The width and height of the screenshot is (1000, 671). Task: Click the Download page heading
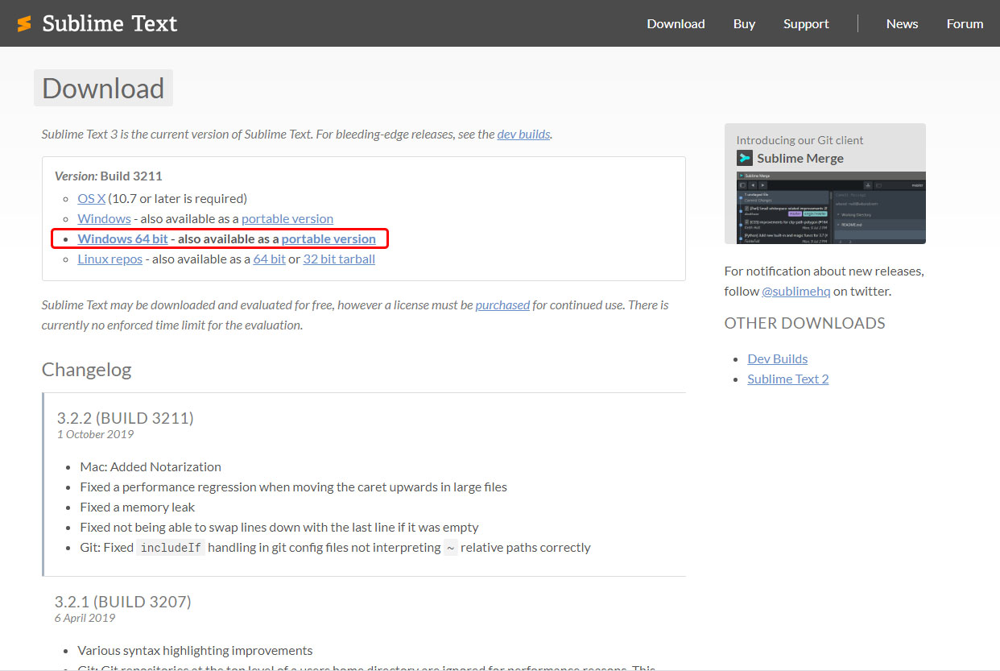[103, 88]
